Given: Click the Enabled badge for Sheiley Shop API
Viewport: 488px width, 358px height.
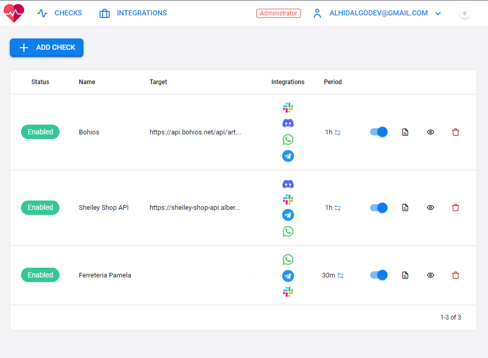Looking at the screenshot, I should pos(40,208).
